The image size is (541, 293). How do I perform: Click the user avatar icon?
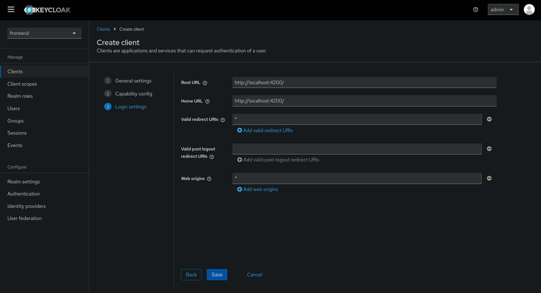coord(529,10)
